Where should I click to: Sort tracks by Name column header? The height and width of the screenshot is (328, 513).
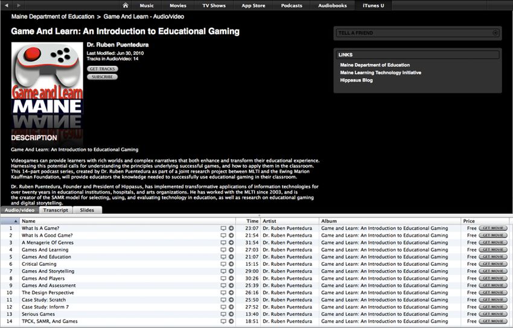click(x=127, y=221)
